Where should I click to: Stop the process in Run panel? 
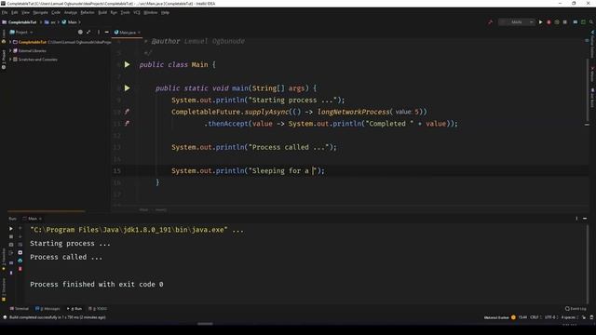pos(11,236)
